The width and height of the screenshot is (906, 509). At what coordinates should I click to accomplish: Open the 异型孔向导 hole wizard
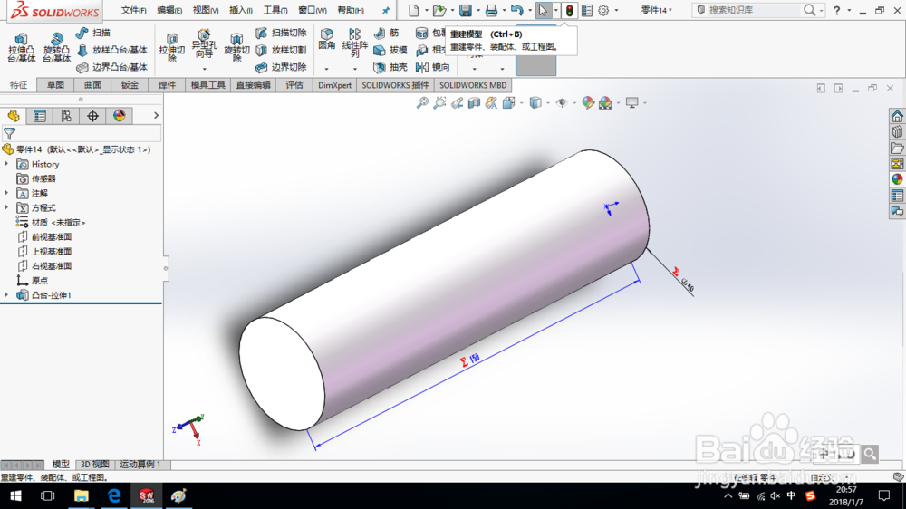click(203, 43)
